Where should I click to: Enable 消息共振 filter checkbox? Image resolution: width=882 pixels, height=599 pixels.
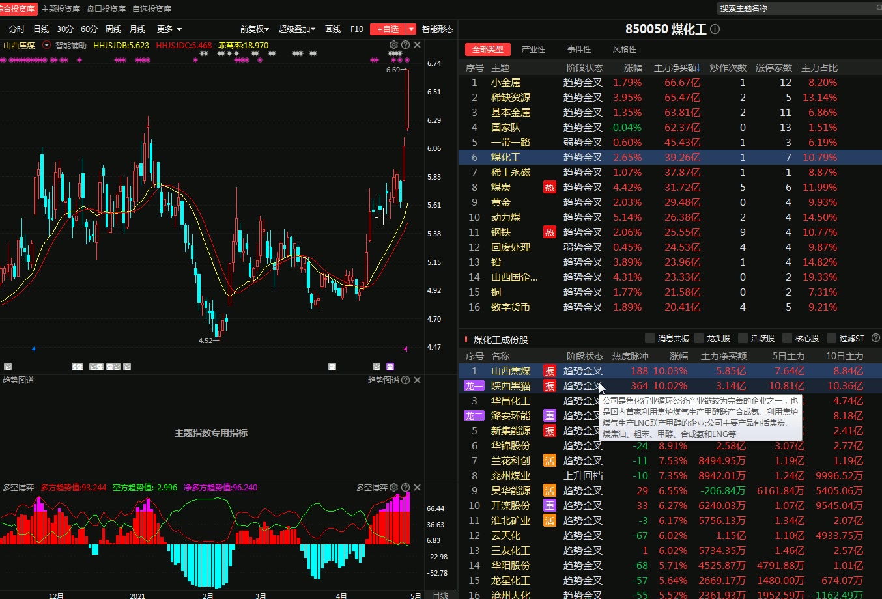click(x=649, y=338)
